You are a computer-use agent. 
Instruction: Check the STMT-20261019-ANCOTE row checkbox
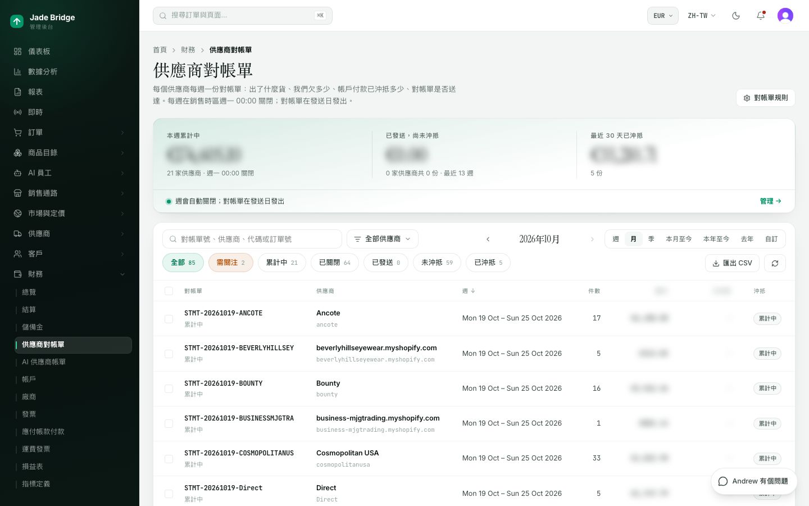169,319
